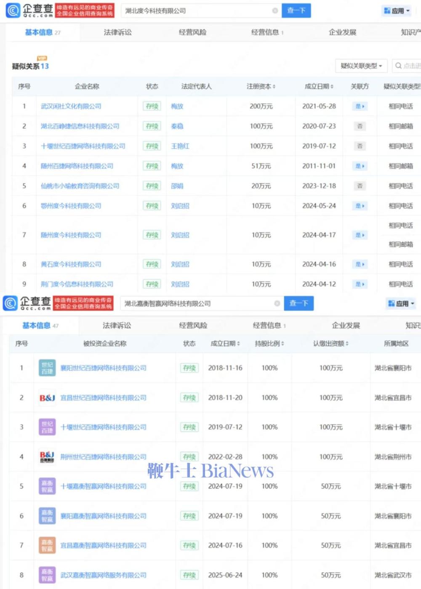Screen dimensions: 421x589
Task: Switch to the 基本信息 27 tab
Action: pyautogui.click(x=43, y=32)
